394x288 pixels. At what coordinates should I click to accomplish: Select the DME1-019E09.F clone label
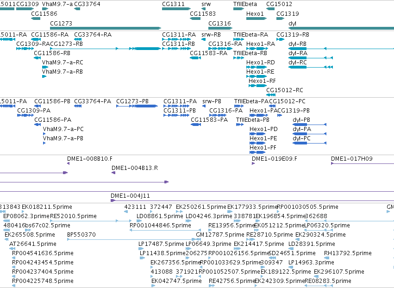click(x=275, y=158)
